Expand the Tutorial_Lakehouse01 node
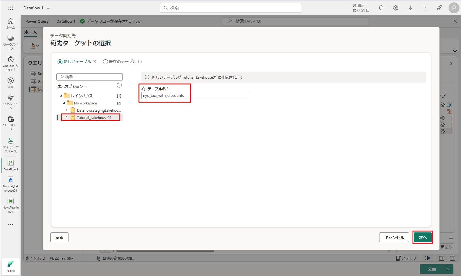 point(67,117)
